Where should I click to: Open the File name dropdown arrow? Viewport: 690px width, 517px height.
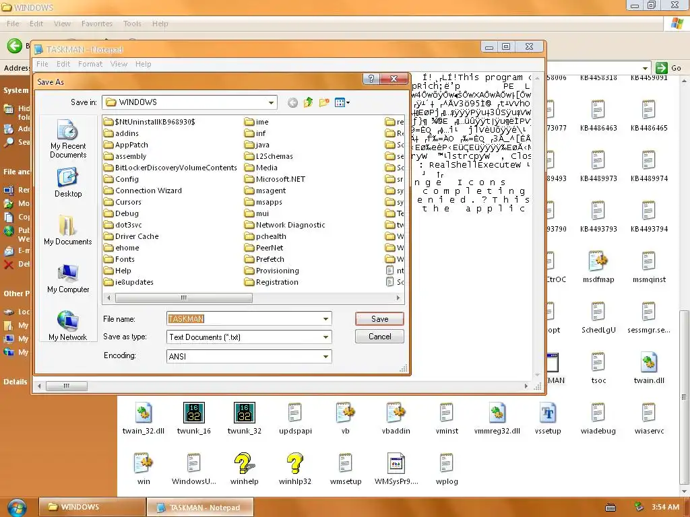(x=325, y=318)
